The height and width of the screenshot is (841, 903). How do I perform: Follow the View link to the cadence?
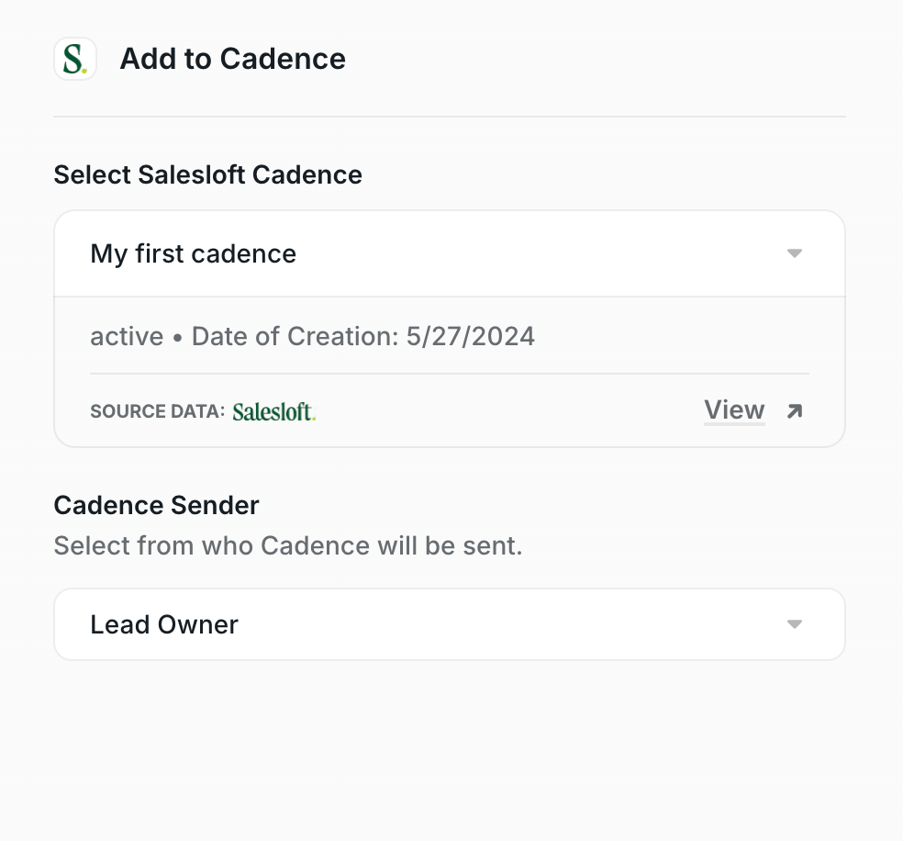tap(734, 409)
